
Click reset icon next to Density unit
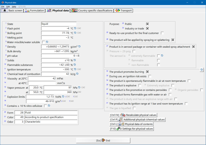(79, 46)
